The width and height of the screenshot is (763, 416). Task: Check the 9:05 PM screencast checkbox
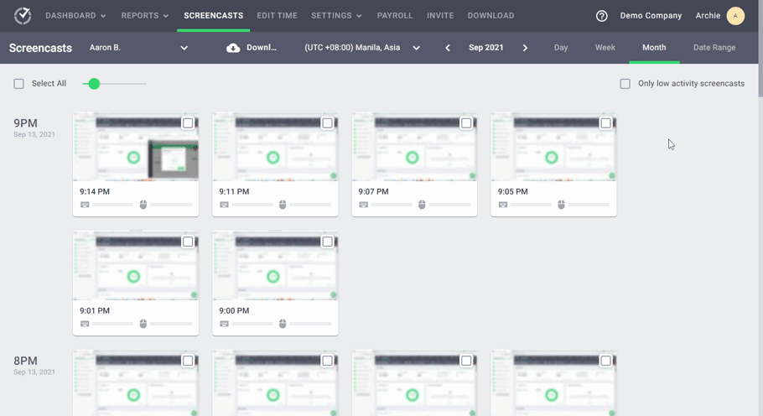click(606, 123)
